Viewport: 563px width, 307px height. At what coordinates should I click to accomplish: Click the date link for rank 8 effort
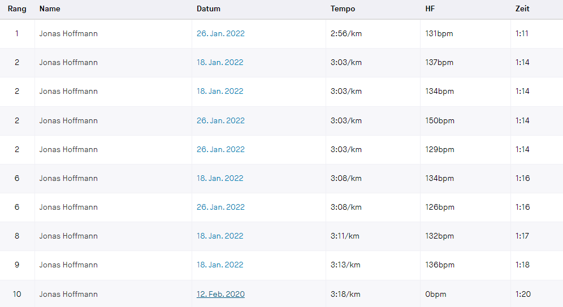point(220,236)
